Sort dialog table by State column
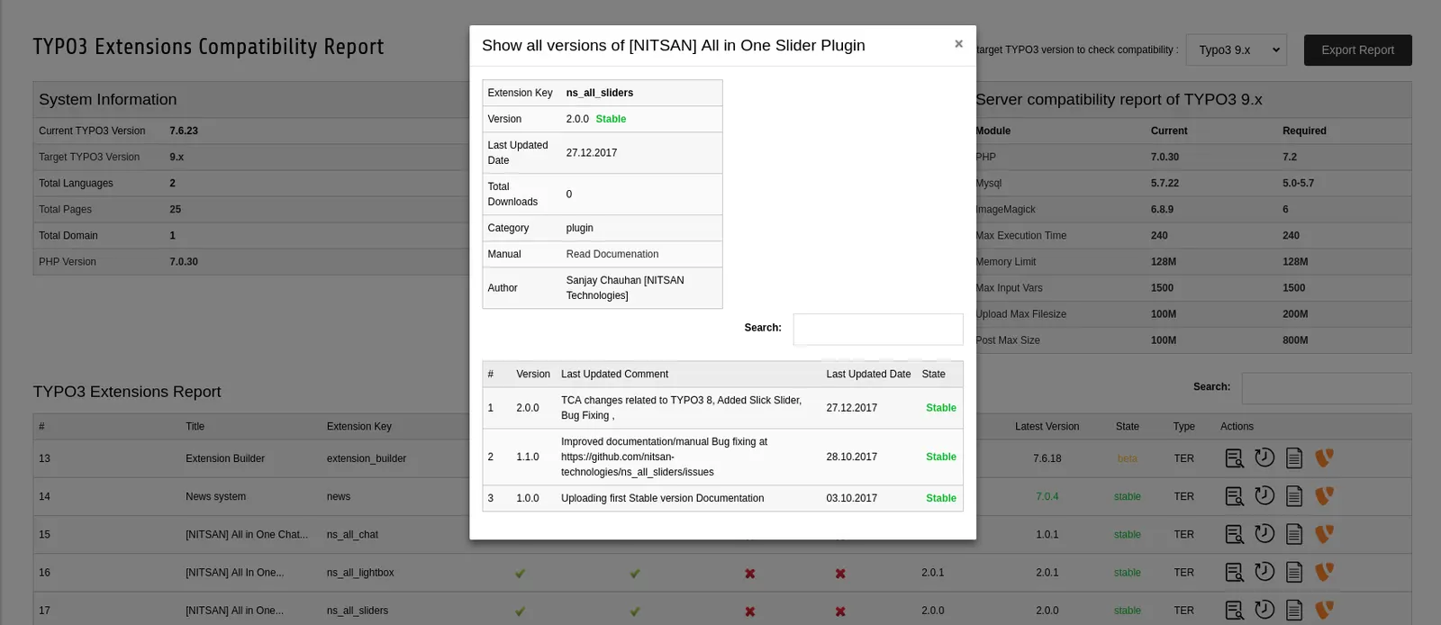 pyautogui.click(x=933, y=374)
